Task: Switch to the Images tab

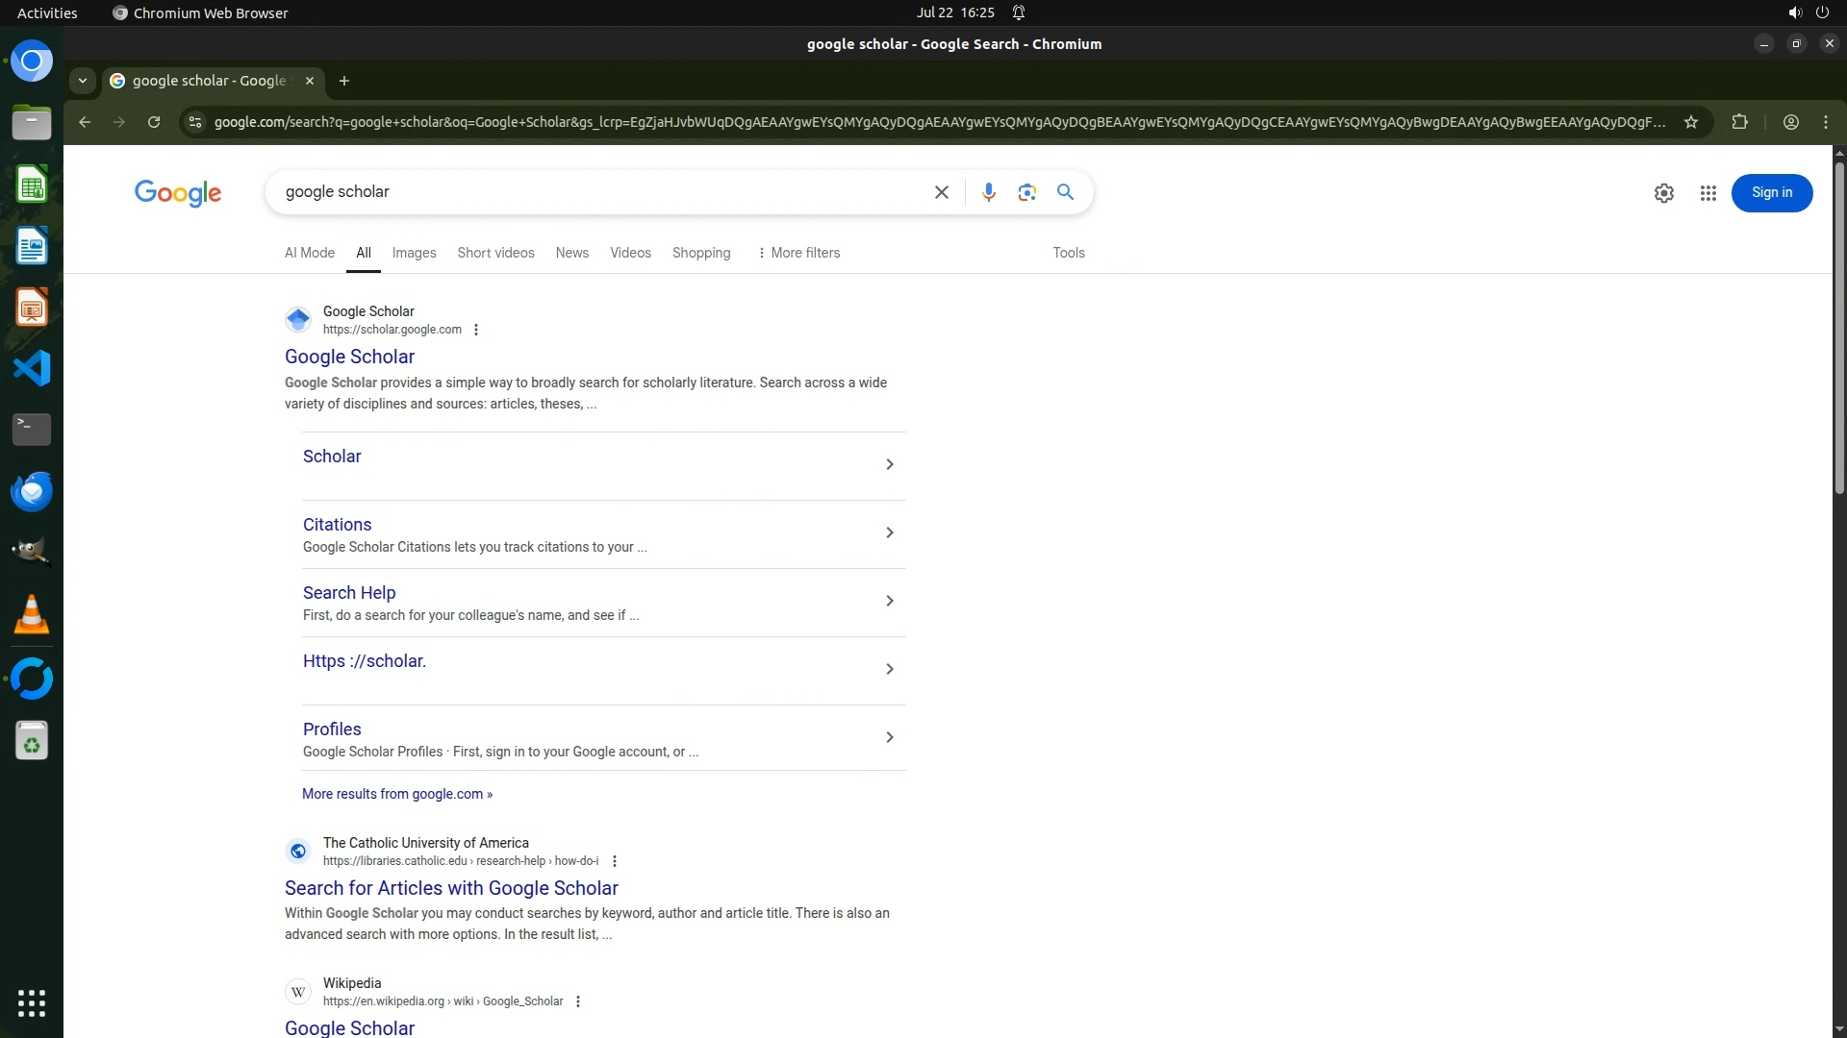Action: 414,253
